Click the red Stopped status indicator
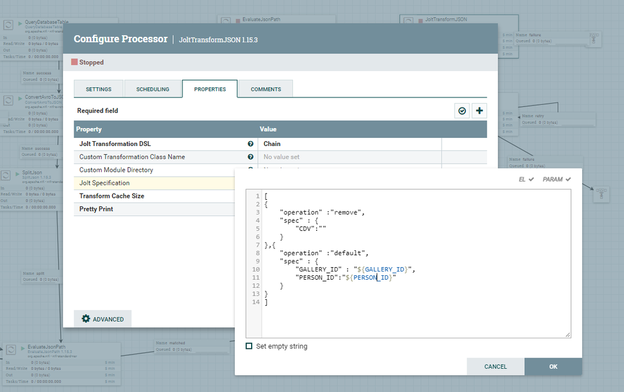Viewport: 624px width, 392px height. (x=74, y=62)
